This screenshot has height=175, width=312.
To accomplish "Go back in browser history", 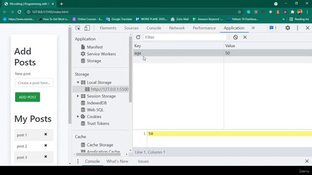I will click(x=5, y=12).
